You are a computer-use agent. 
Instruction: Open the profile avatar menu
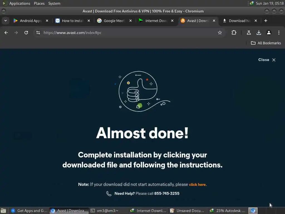tap(269, 33)
